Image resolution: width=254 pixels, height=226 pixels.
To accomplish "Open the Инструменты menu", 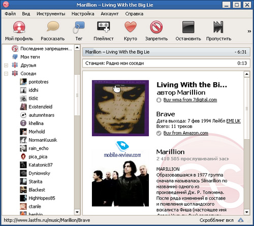I will click(x=51, y=14).
